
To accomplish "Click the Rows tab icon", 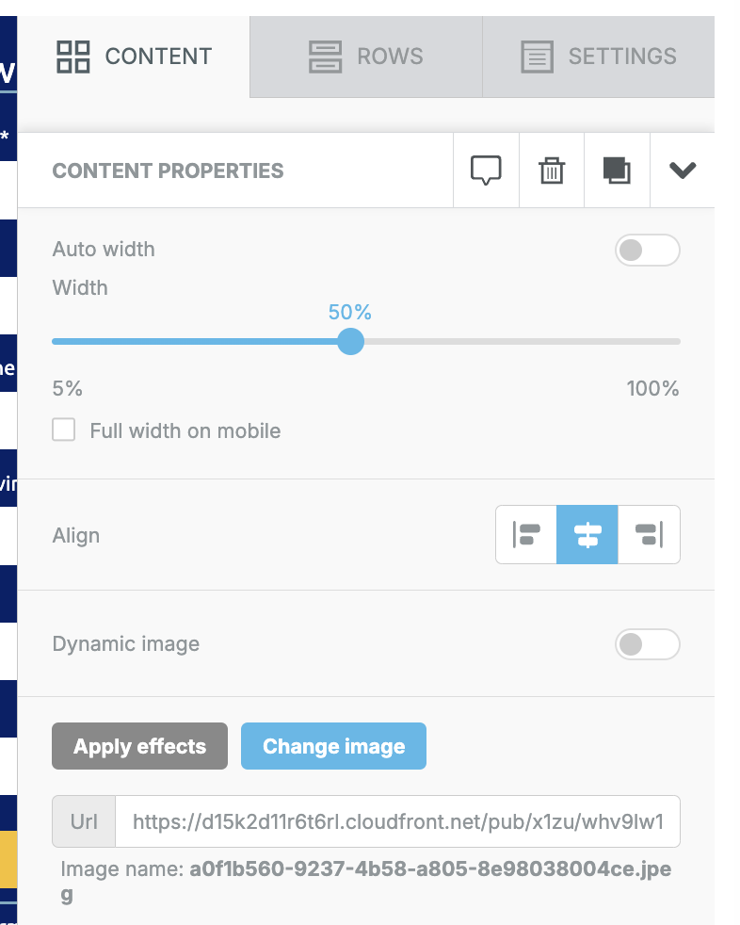I will tap(326, 57).
